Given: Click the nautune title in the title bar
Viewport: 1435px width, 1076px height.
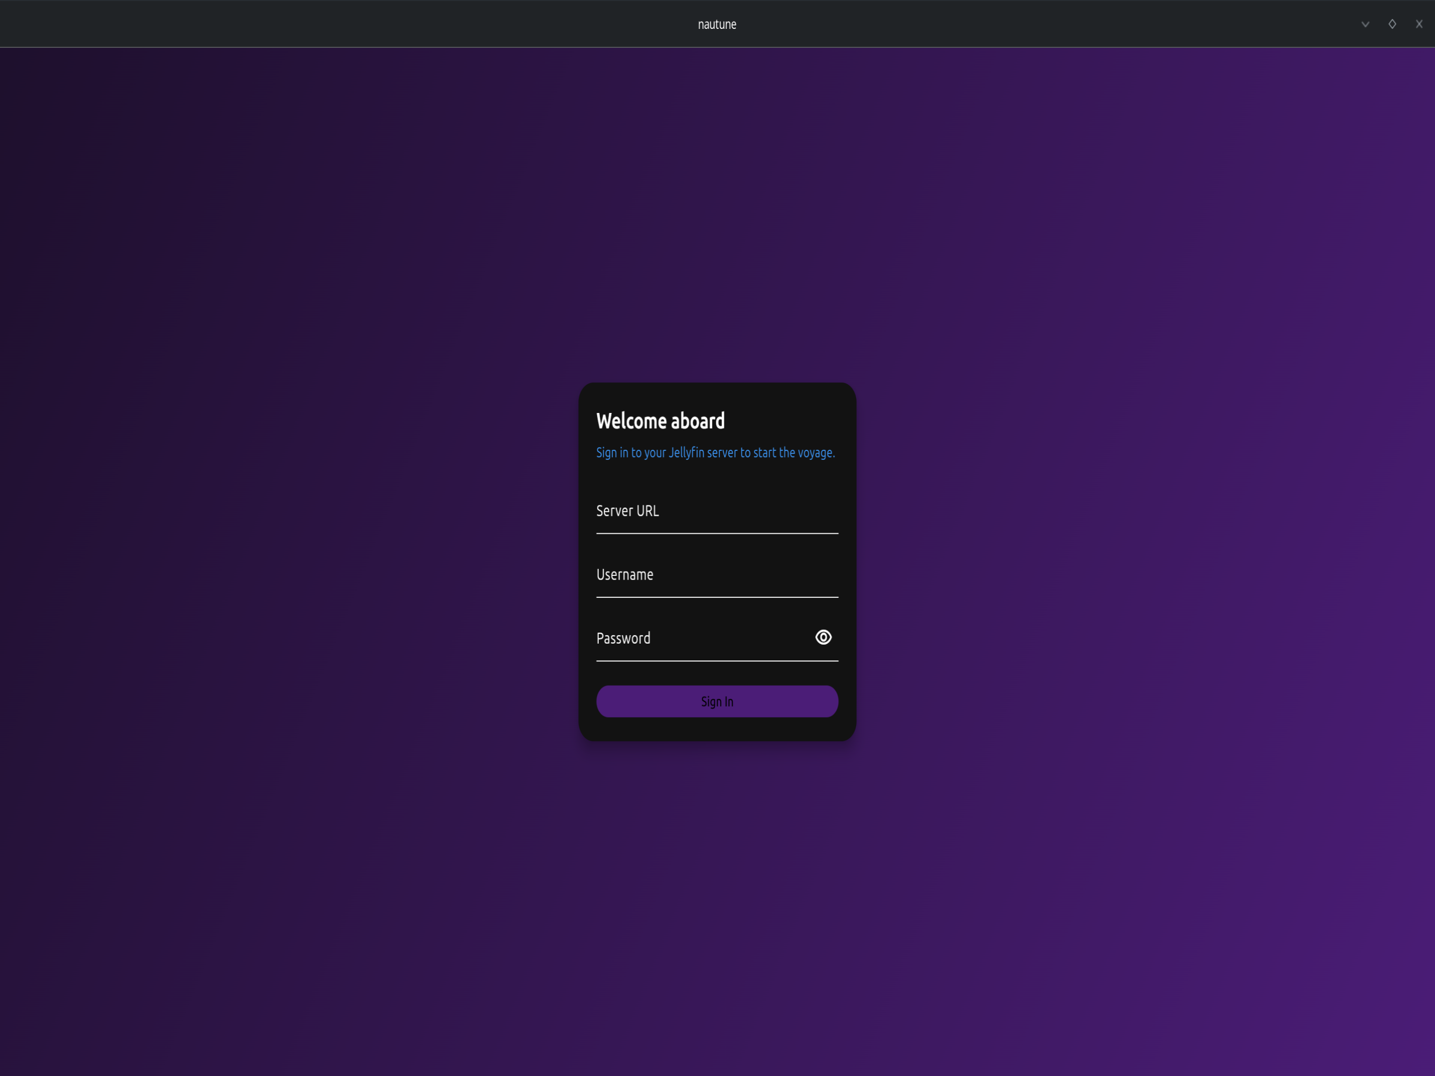Looking at the screenshot, I should pos(717,25).
